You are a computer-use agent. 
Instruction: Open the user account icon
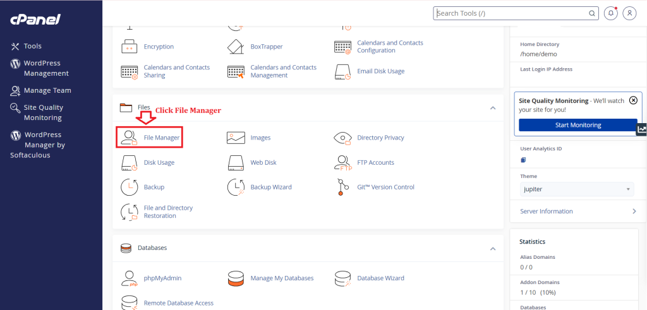[x=630, y=13]
